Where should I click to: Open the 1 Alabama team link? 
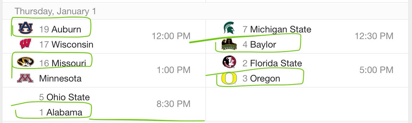pyautogui.click(x=61, y=112)
